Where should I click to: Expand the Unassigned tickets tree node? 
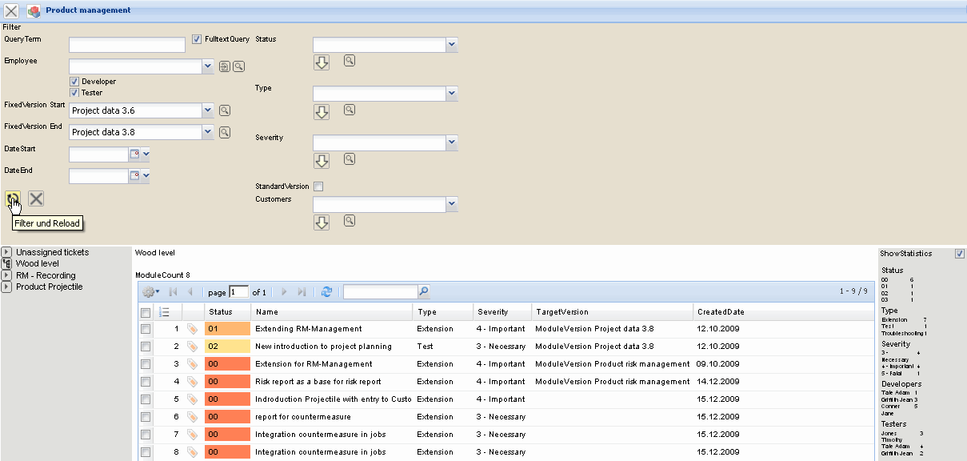pyautogui.click(x=6, y=252)
